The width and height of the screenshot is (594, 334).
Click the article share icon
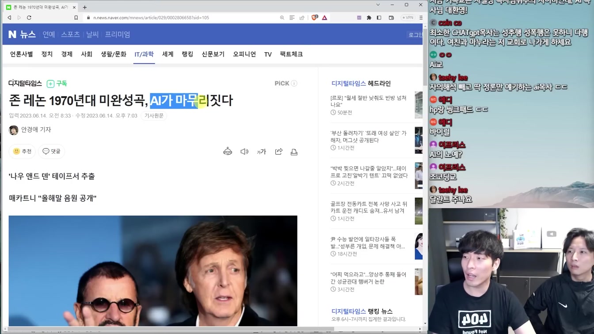278,152
